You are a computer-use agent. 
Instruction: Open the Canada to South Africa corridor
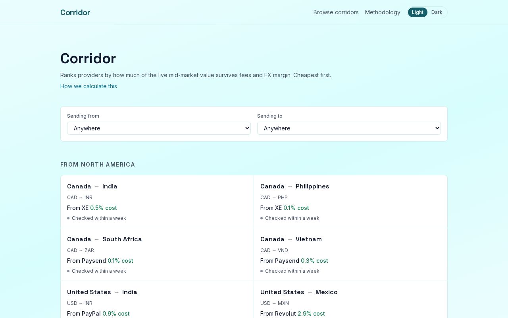click(157, 254)
